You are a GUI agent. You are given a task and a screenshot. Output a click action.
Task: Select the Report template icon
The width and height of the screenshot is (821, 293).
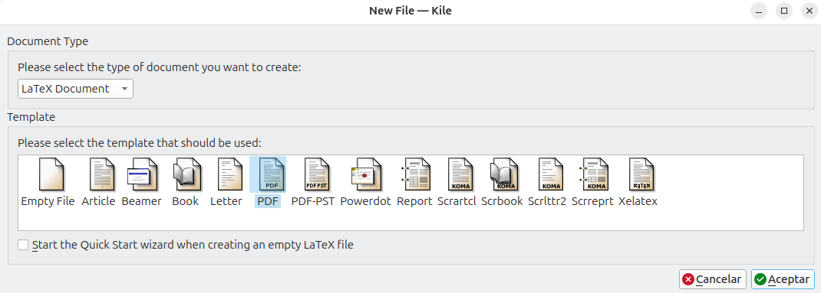(x=415, y=175)
